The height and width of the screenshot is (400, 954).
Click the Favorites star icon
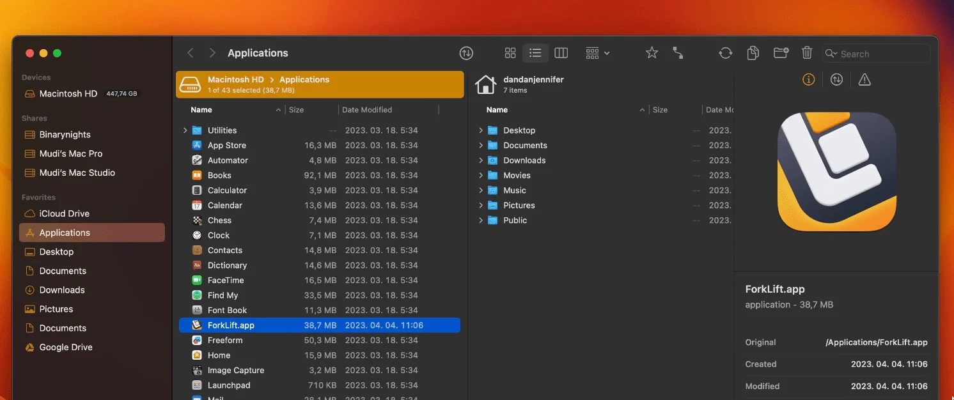pos(652,53)
